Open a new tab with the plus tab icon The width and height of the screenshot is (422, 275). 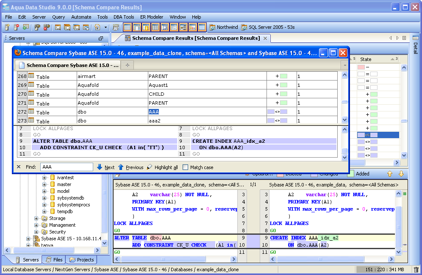(127, 65)
